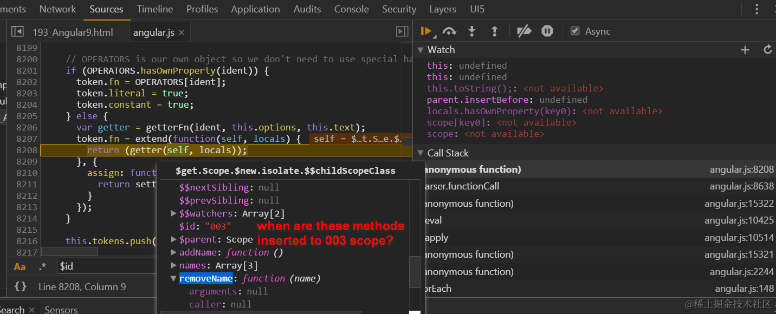Image resolution: width=776 pixels, height=314 pixels.
Task: Open the Audits tab
Action: 307,9
